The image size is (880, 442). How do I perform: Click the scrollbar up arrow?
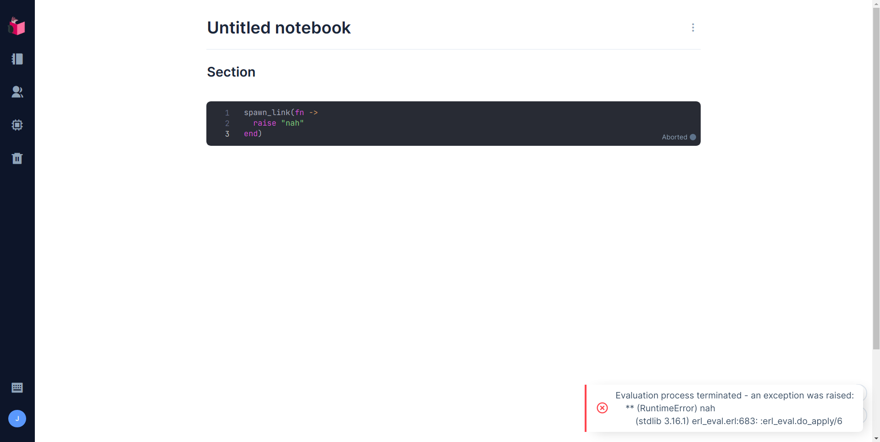(875, 4)
